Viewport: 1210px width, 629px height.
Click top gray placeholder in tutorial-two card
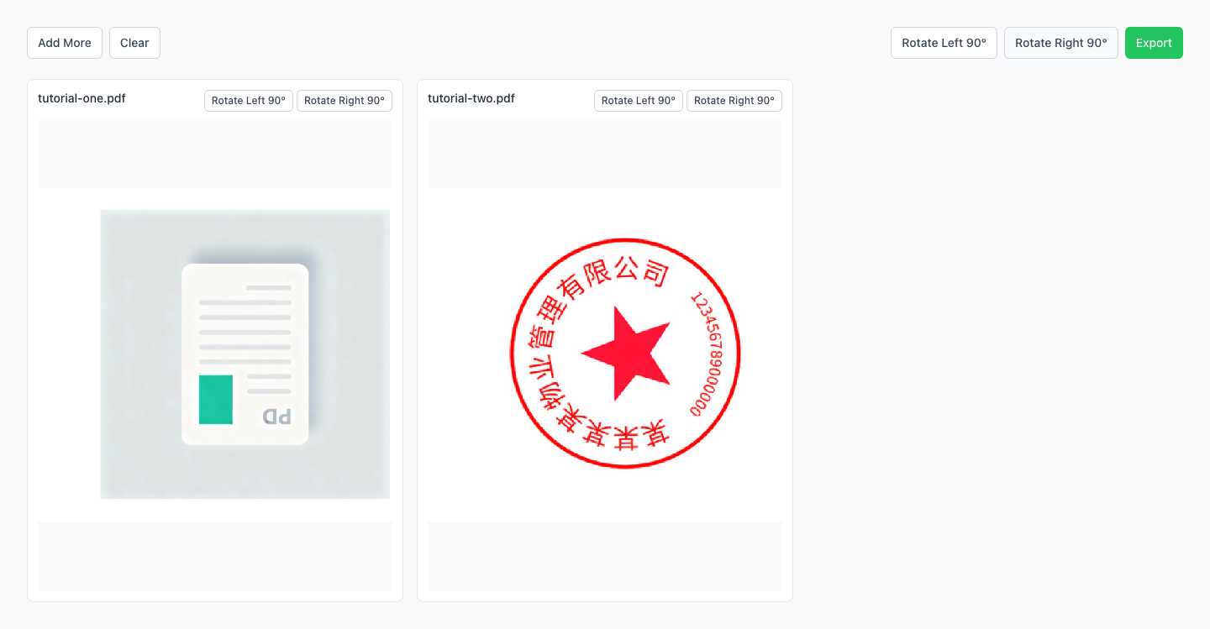pyautogui.click(x=605, y=153)
